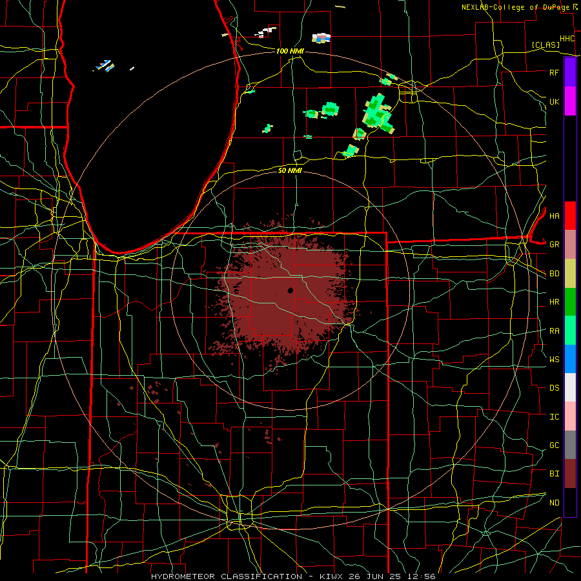
Task: Click the yellow BD big drops swatch
Action: (570, 274)
